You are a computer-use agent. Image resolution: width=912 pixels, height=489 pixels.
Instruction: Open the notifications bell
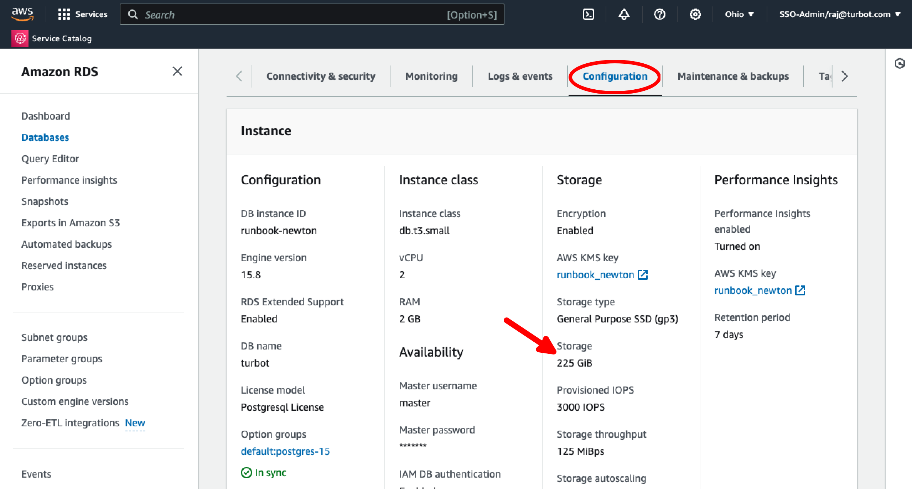[x=623, y=14]
